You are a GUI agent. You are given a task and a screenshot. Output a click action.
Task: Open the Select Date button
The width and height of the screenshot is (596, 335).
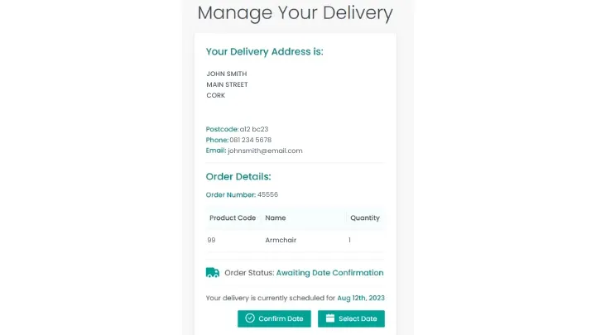[351, 318]
